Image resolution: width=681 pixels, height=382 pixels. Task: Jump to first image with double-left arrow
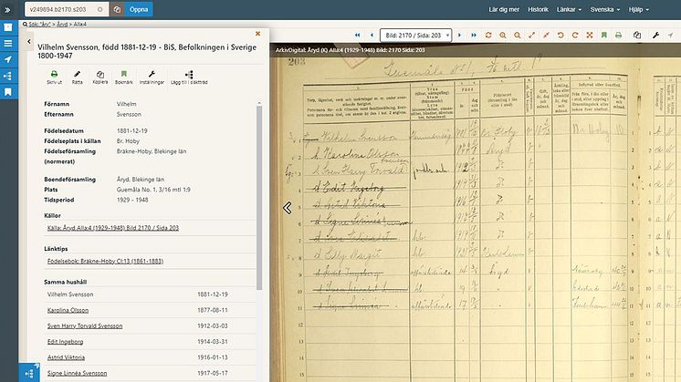point(358,36)
